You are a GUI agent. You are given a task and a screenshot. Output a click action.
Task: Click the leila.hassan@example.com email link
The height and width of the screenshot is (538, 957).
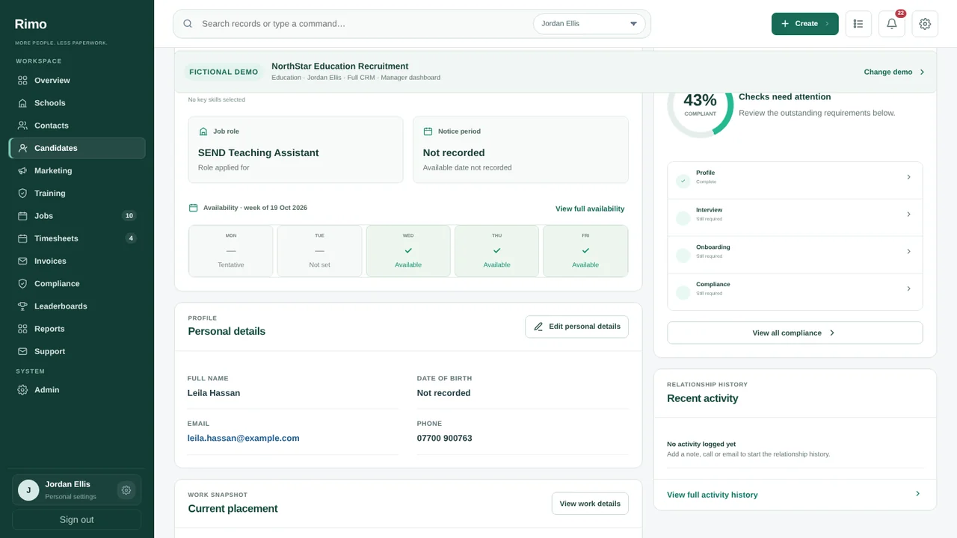point(243,438)
